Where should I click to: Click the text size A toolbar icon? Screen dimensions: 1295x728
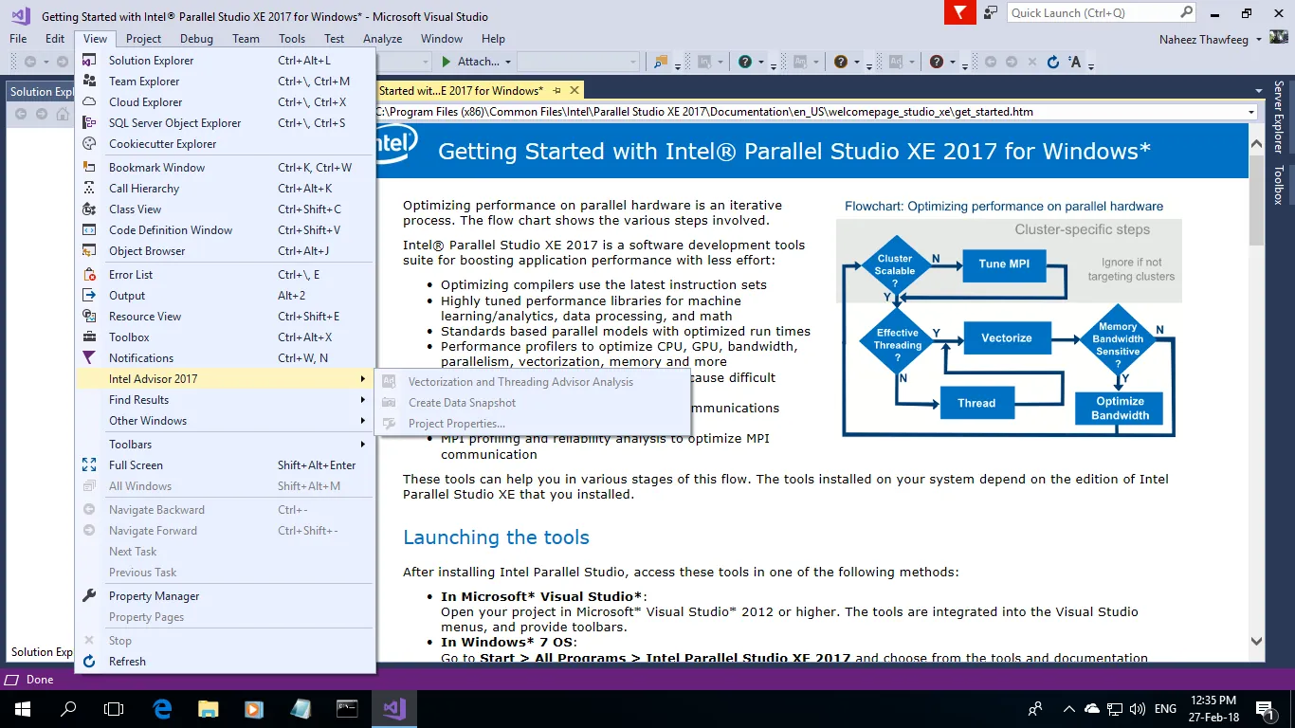[x=1075, y=62]
